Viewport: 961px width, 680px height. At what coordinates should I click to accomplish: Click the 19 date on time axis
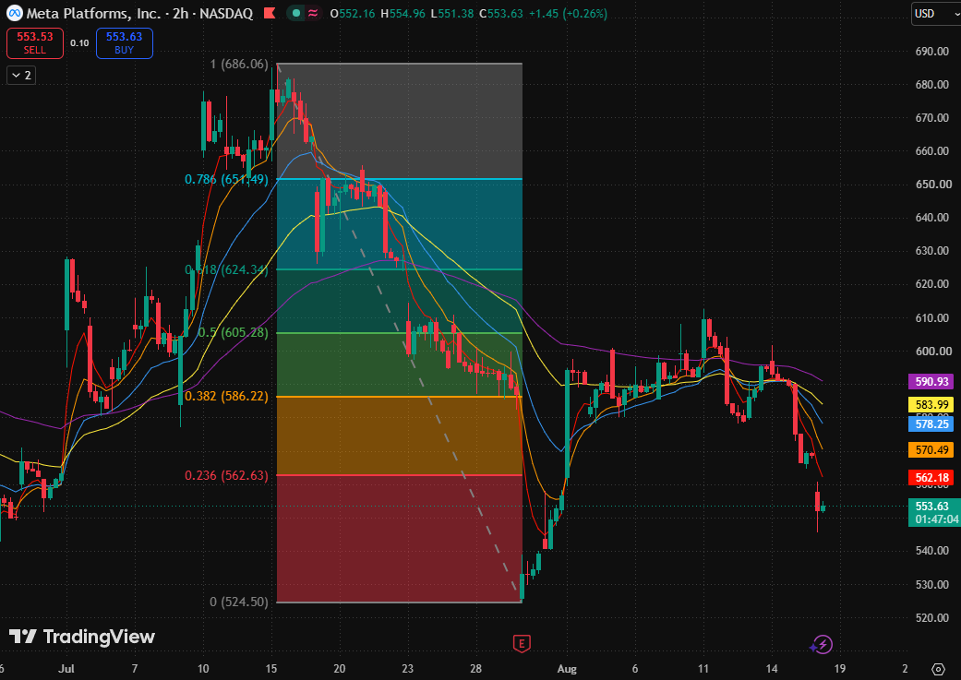(x=840, y=668)
